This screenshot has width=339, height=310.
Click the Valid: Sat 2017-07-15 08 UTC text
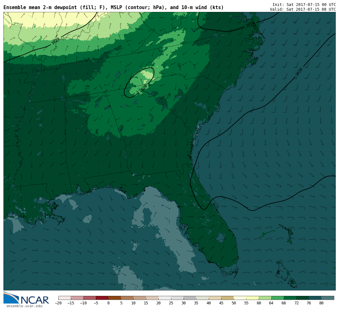click(x=303, y=9)
